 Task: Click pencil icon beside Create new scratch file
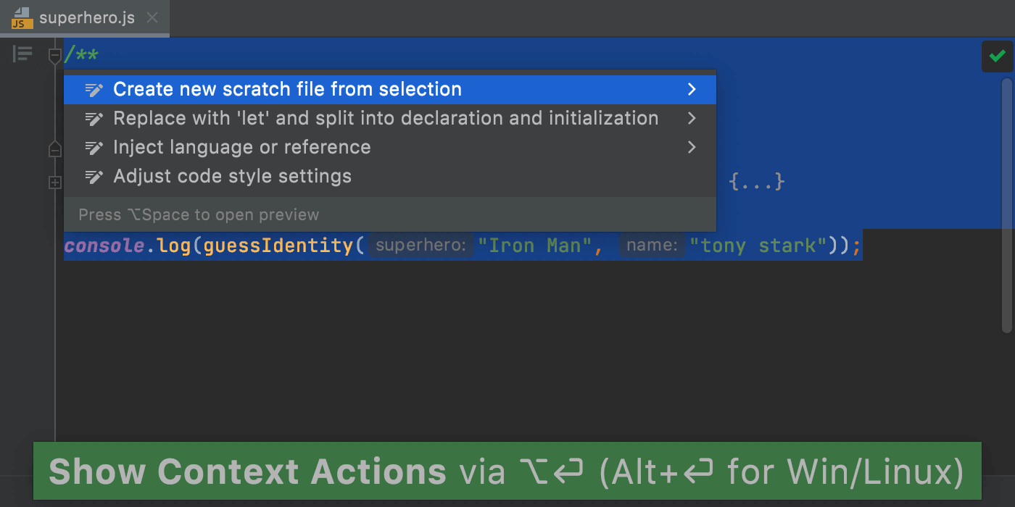[x=94, y=90]
